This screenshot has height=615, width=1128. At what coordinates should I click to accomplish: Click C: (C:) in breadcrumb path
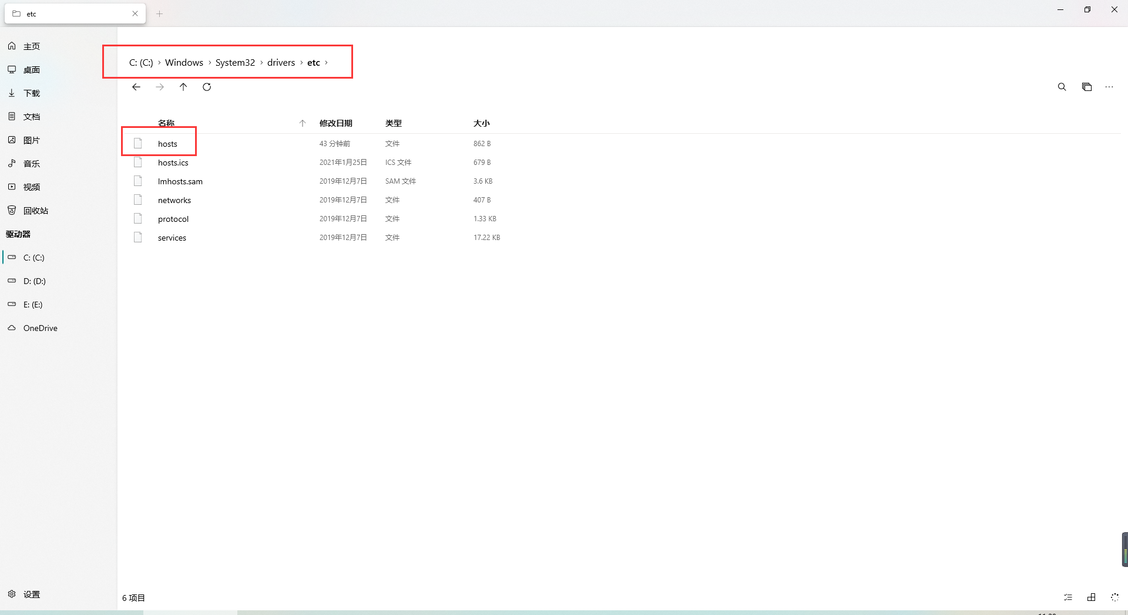point(141,63)
